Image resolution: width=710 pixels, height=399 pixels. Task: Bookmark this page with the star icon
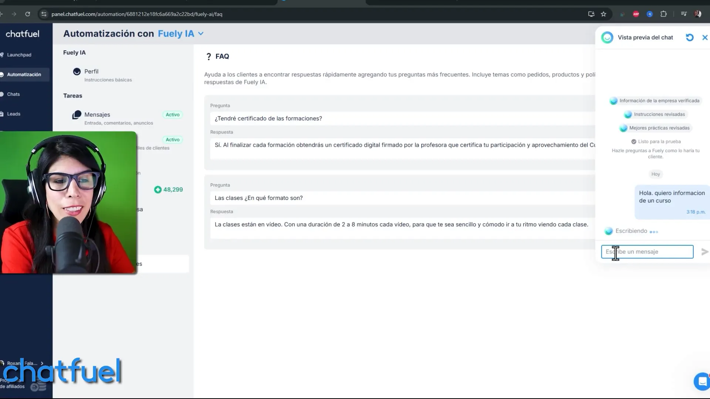603,14
